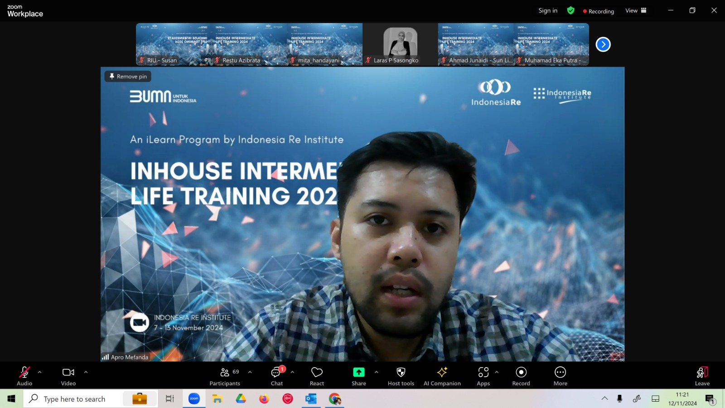
Task: Click Sign in at top
Action: (x=548, y=10)
